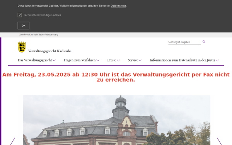Image resolution: width=232 pixels, height=145 pixels.
Task: Click the courthouse building slideshow image
Action: click(x=117, y=120)
